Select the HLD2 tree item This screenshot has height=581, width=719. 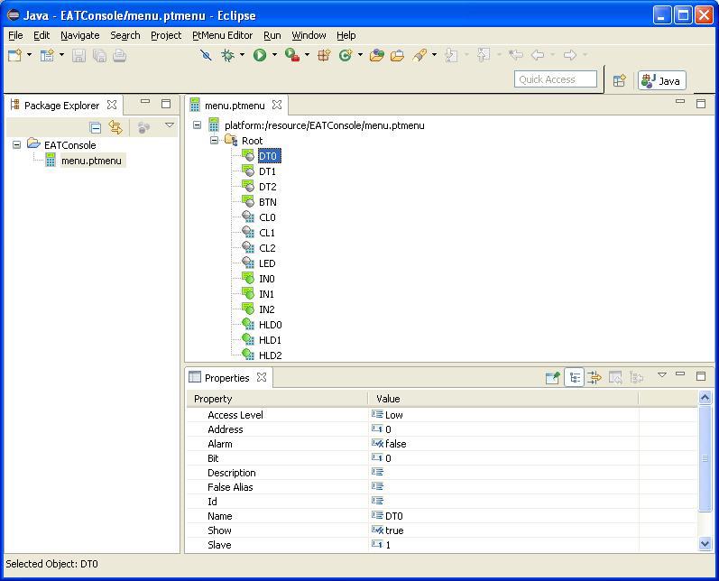[x=270, y=355]
